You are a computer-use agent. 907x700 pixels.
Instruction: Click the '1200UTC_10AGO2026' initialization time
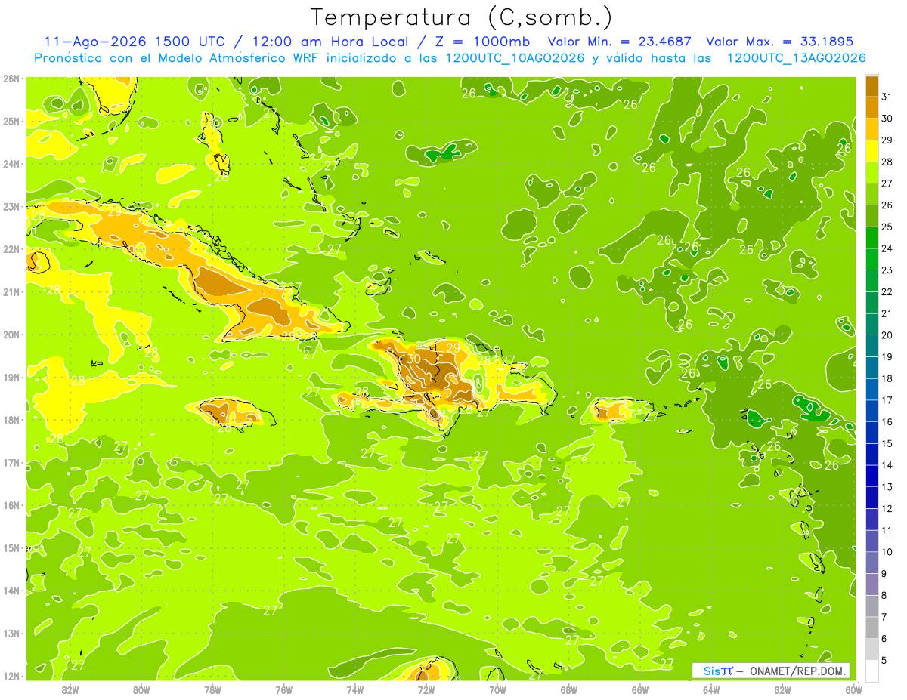click(515, 58)
